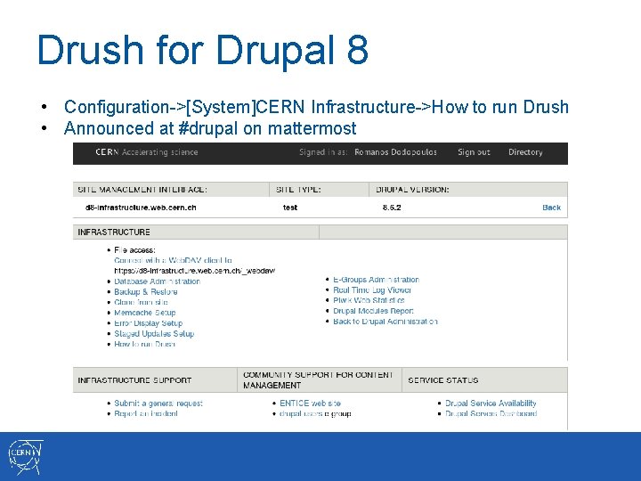Screen dimensions: 641x481
Task: Open How to run Drush link
Action: click(x=144, y=344)
